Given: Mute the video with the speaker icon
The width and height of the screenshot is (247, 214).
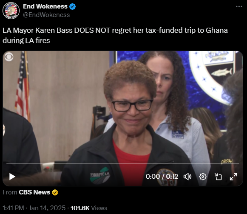Looking at the screenshot, I should click(187, 177).
